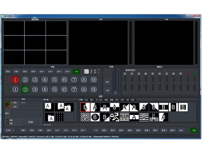Select channel 9 in row B
The width and height of the screenshot is (202, 153).
pyautogui.click(x=94, y=90)
